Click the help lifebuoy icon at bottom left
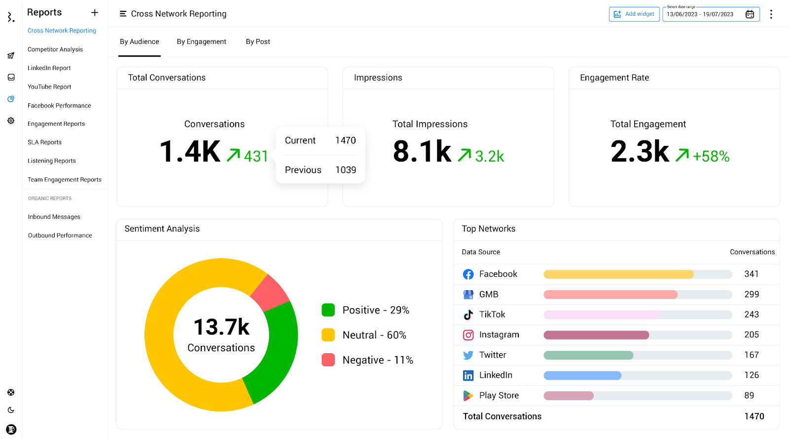 (11, 392)
